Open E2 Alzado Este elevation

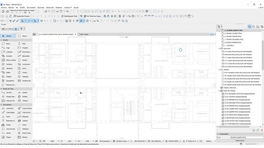[241, 79]
